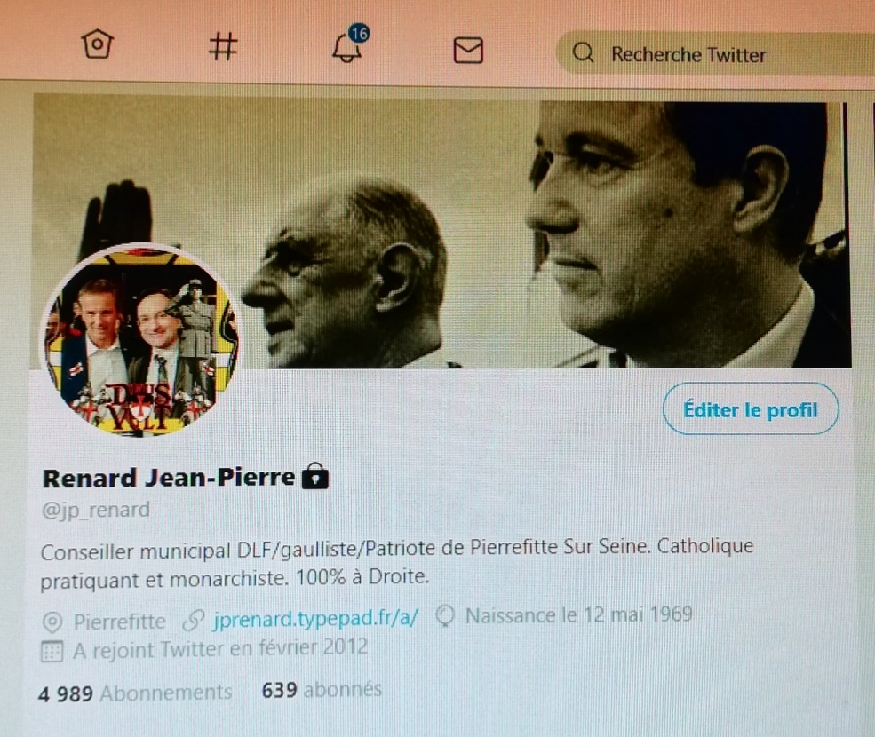Screen dimensions: 875x737
Task: Open the direct messages envelope icon
Action: coord(468,51)
